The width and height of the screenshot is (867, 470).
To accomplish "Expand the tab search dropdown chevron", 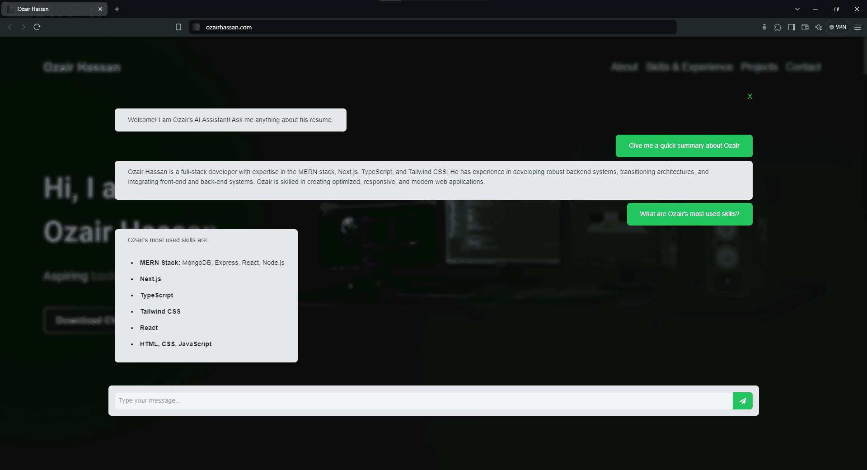I will (797, 9).
